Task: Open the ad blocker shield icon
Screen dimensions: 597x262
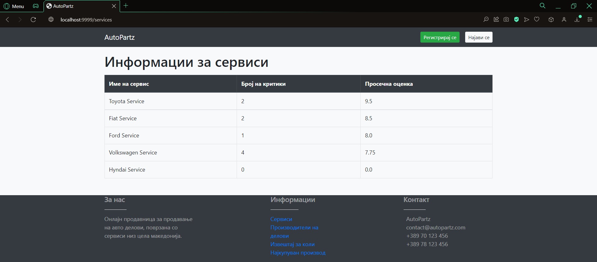Action: point(516,20)
